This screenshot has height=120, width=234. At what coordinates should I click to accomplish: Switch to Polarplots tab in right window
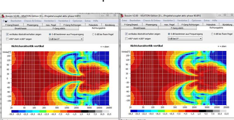click(211, 25)
